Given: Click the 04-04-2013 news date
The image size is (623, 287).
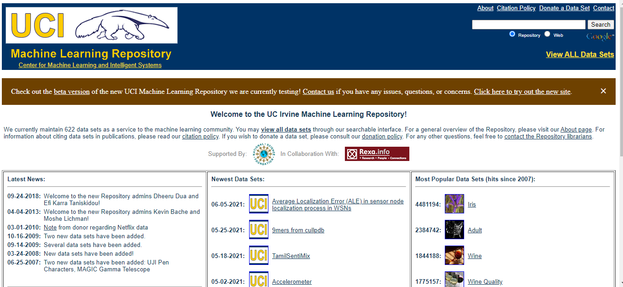Looking at the screenshot, I should pos(24,212).
